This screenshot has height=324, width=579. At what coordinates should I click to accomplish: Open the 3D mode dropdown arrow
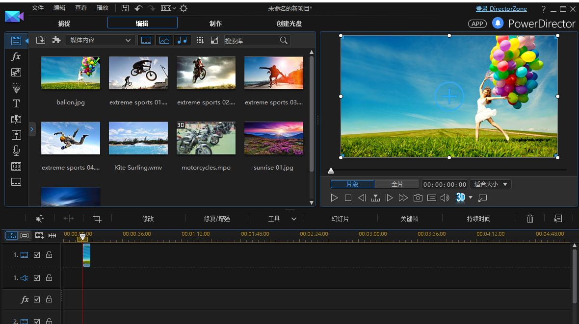coord(471,198)
